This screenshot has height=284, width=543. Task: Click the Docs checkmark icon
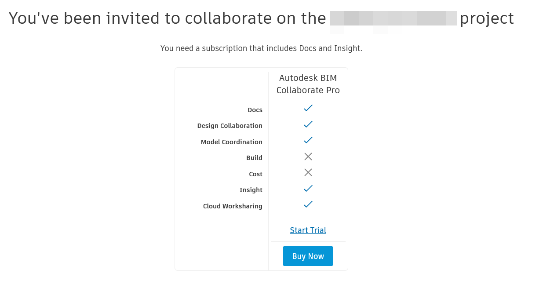[308, 108]
